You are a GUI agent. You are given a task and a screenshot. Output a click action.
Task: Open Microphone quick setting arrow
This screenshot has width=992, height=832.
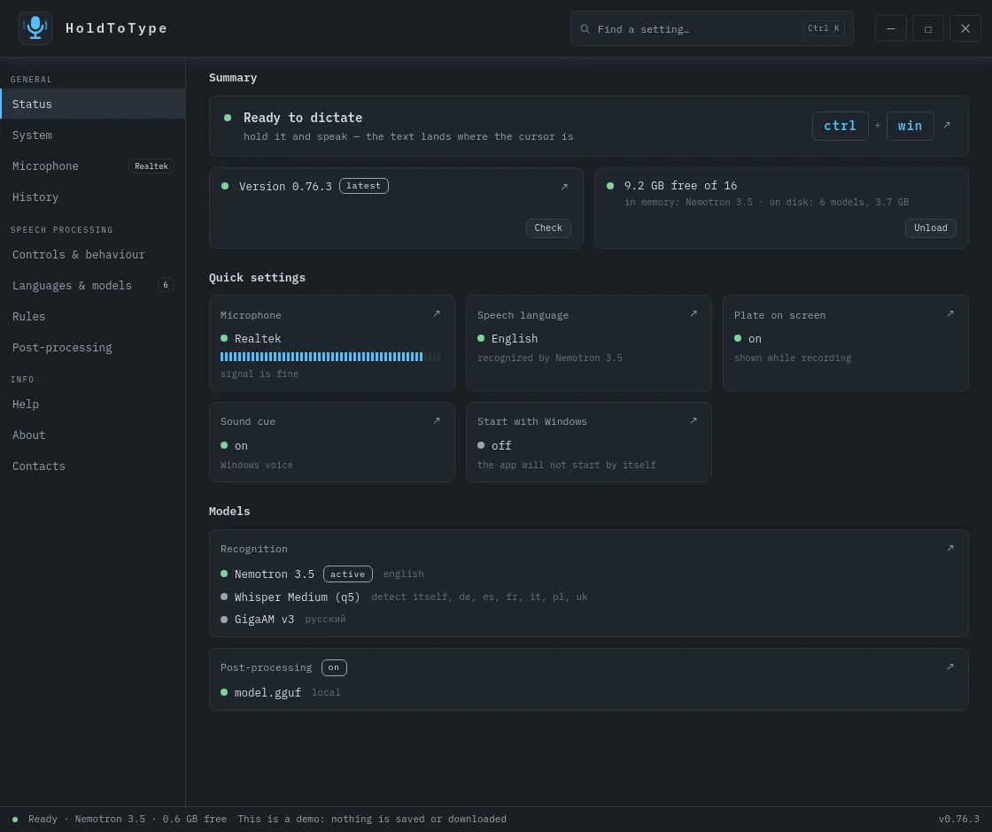pos(437,313)
